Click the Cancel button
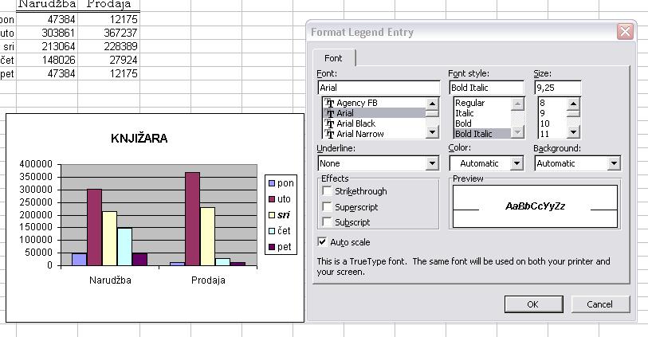The width and height of the screenshot is (648, 337). click(x=600, y=304)
